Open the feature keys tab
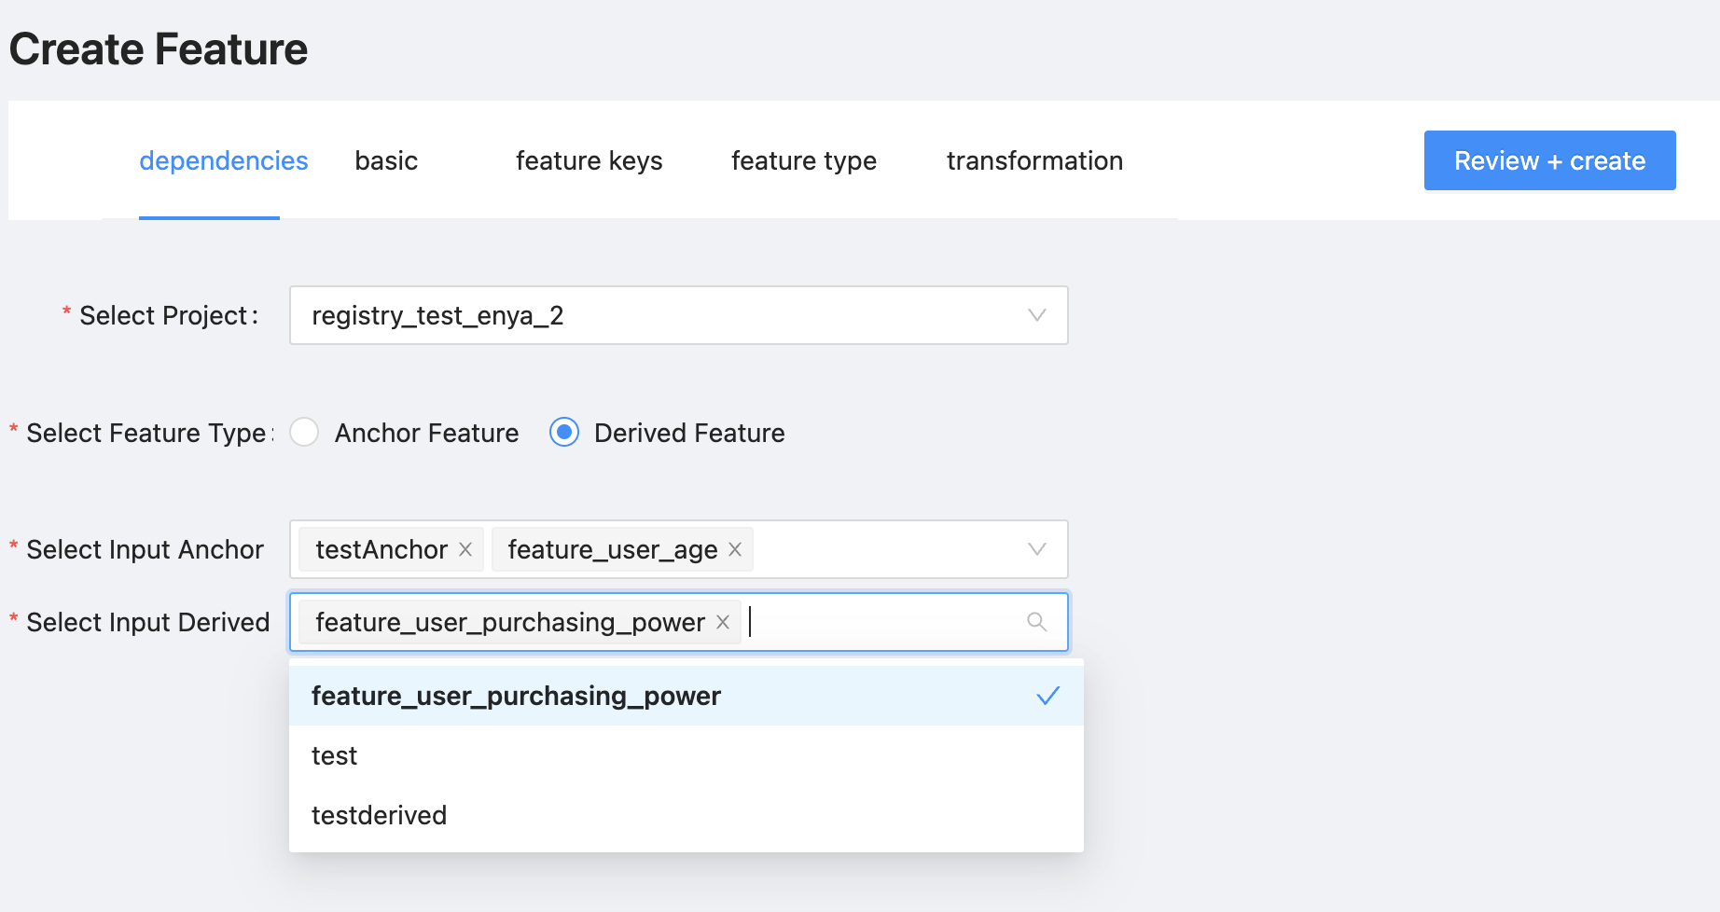Viewport: 1720px width, 912px height. coord(589,161)
